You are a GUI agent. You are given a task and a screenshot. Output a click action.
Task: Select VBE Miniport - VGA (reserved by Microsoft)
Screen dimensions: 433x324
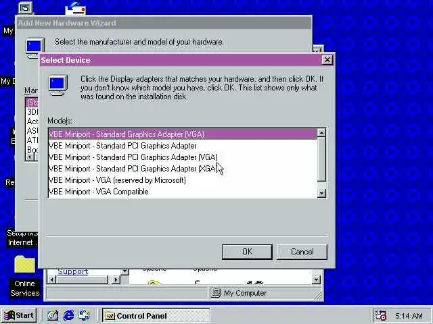(x=182, y=180)
